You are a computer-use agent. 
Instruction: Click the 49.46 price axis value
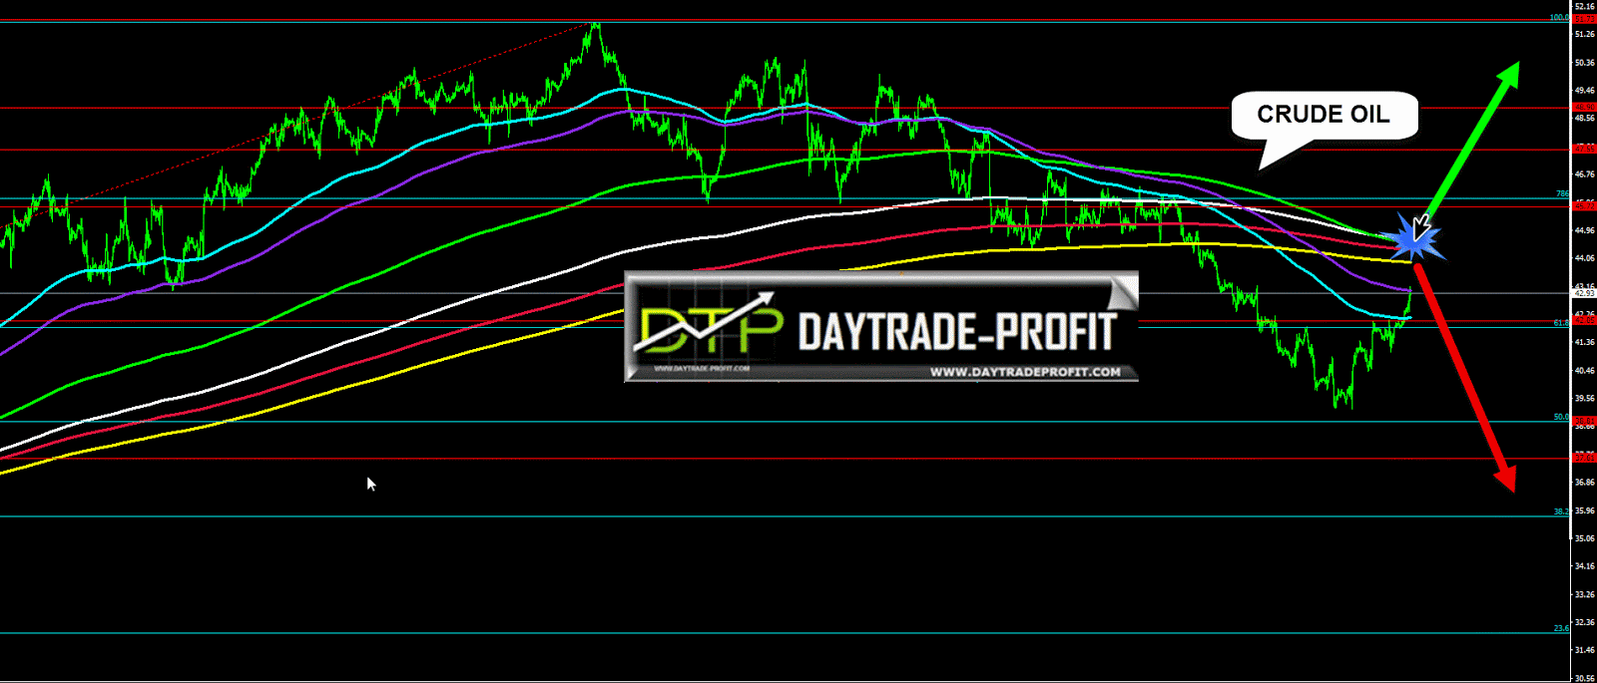pyautogui.click(x=1585, y=91)
